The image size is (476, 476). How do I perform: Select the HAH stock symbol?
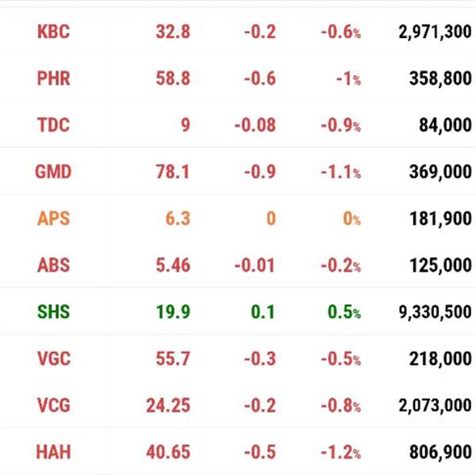tap(53, 452)
